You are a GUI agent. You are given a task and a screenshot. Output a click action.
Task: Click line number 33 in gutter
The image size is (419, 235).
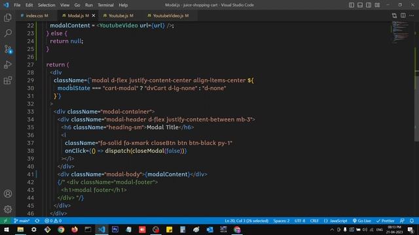tap(31, 112)
